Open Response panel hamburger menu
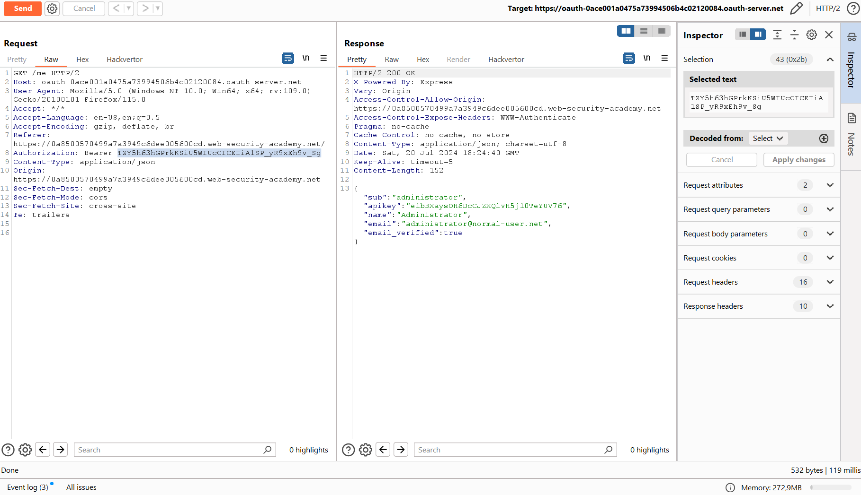 (665, 58)
